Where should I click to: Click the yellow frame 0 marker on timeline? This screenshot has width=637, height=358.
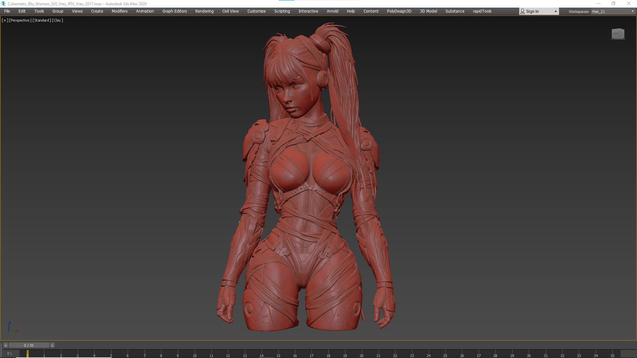click(x=28, y=354)
